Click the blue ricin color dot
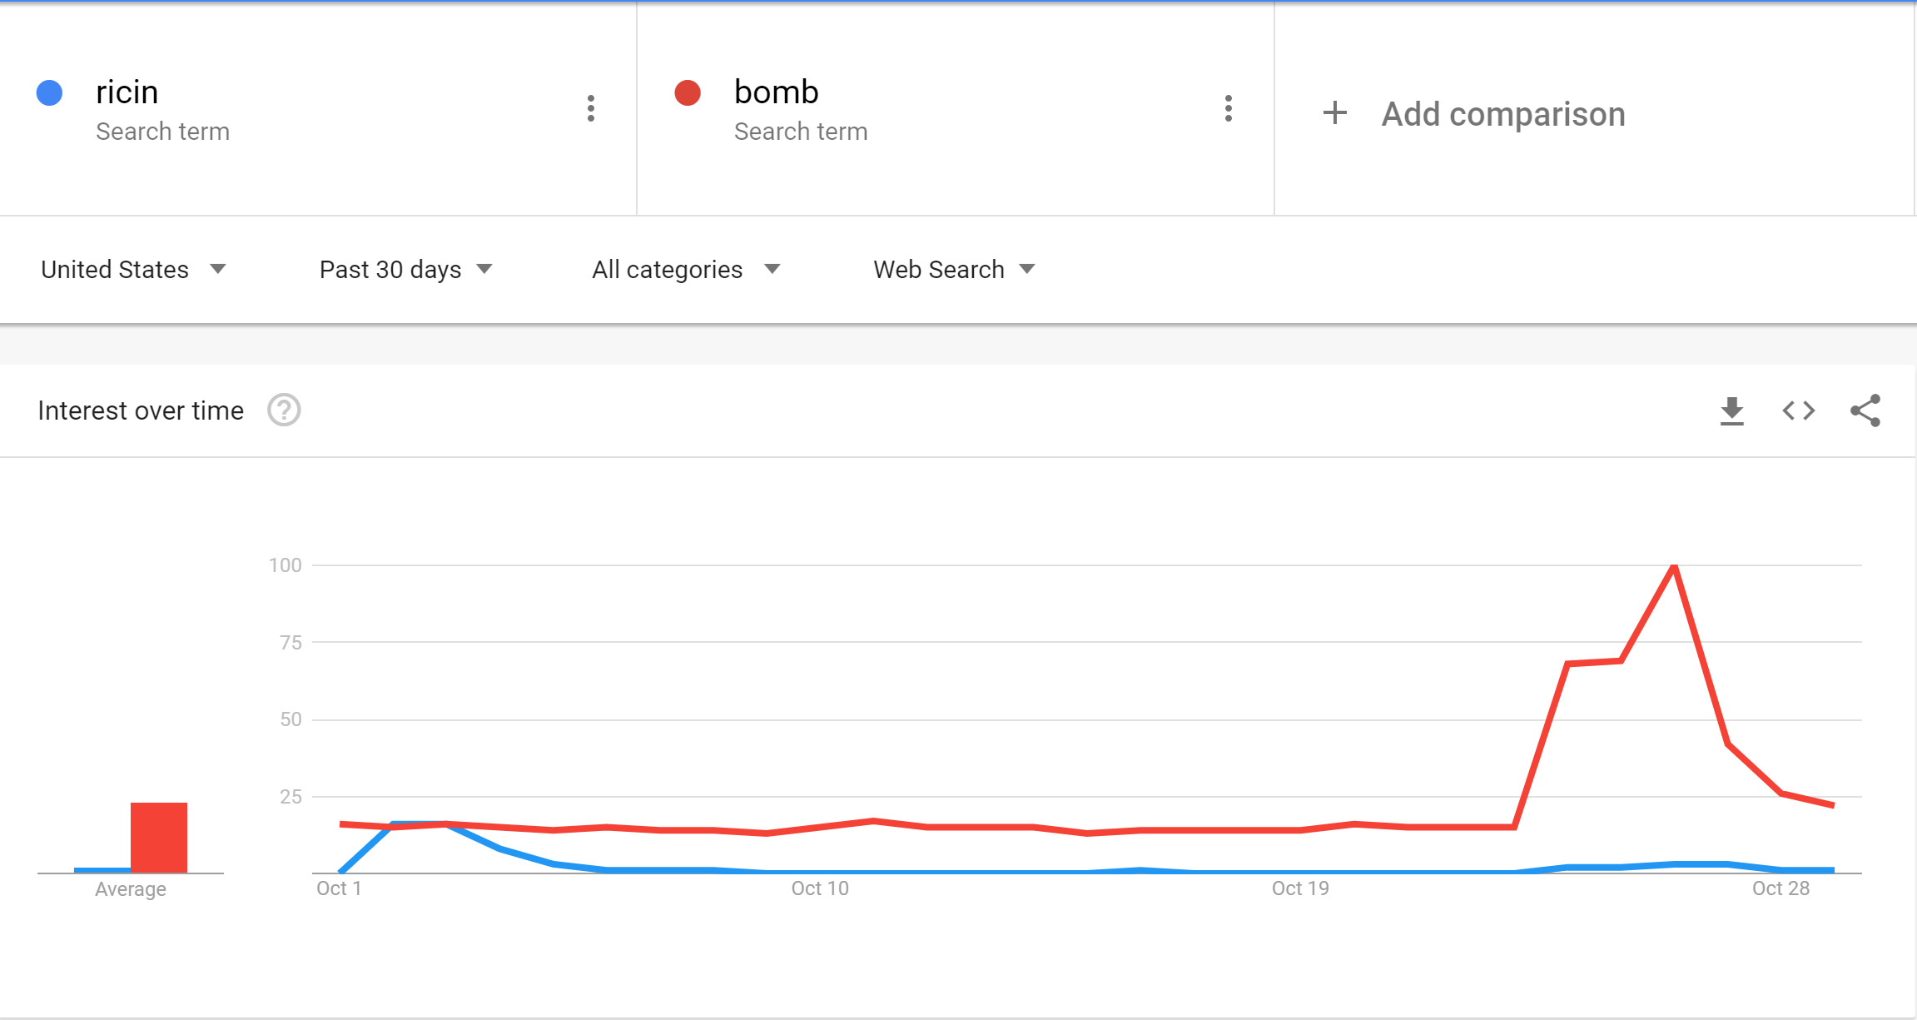Viewport: 1917px width, 1020px height. tap(50, 92)
